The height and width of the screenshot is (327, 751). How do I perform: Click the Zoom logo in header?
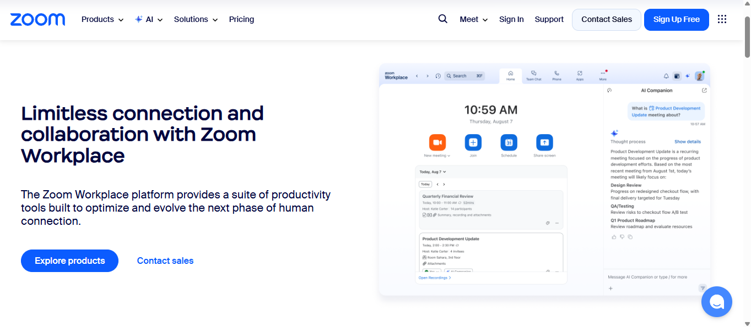(x=37, y=19)
